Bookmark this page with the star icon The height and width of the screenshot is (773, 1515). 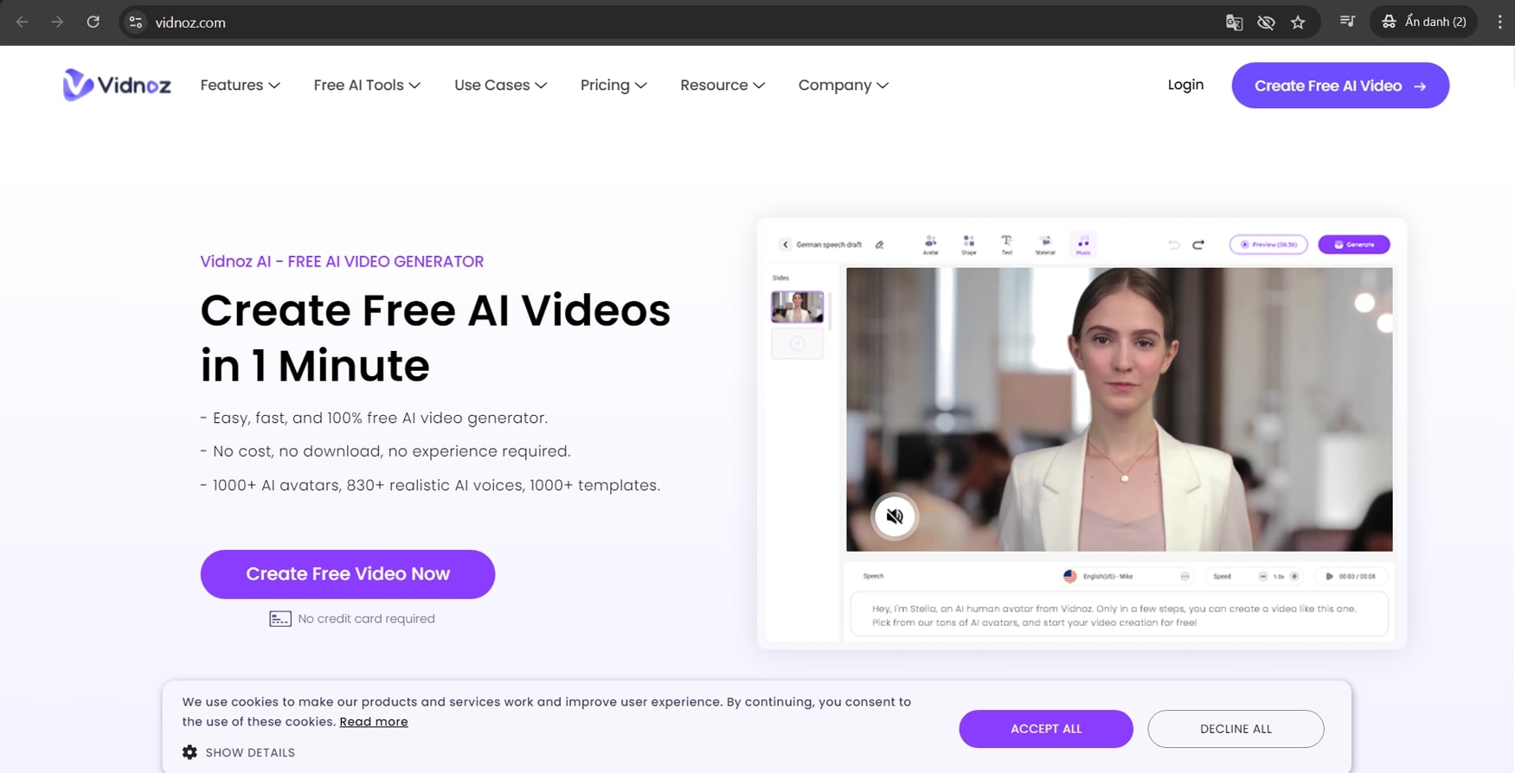tap(1298, 22)
